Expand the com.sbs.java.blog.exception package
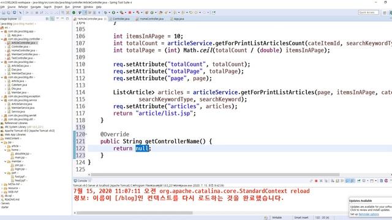The height and width of the screenshot is (220, 392). (2, 97)
